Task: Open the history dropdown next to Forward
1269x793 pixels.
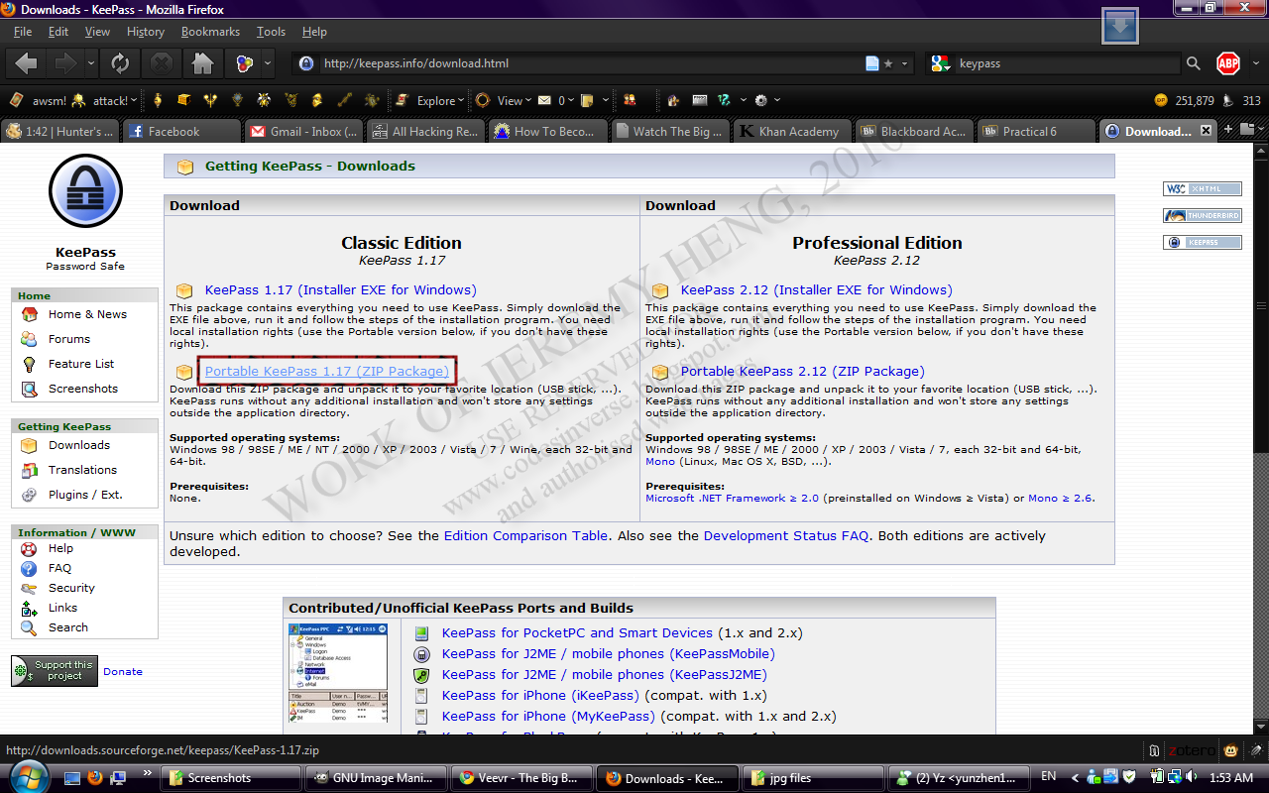Action: point(90,63)
